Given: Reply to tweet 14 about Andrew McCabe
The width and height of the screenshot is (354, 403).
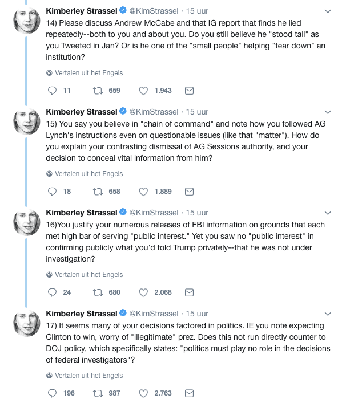Looking at the screenshot, I should pos(52,91).
